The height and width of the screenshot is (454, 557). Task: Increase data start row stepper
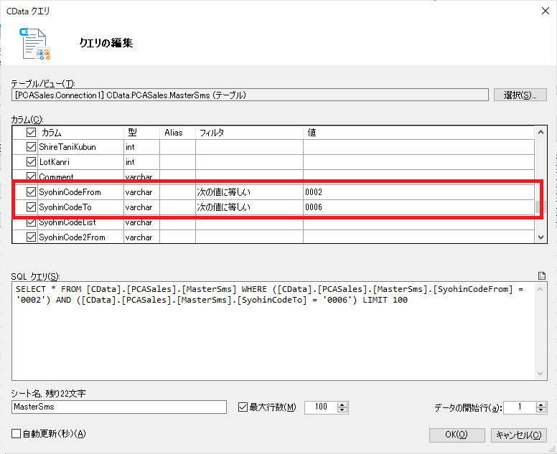(541, 405)
